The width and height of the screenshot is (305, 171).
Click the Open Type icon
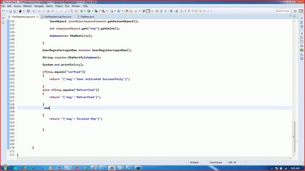(127, 11)
